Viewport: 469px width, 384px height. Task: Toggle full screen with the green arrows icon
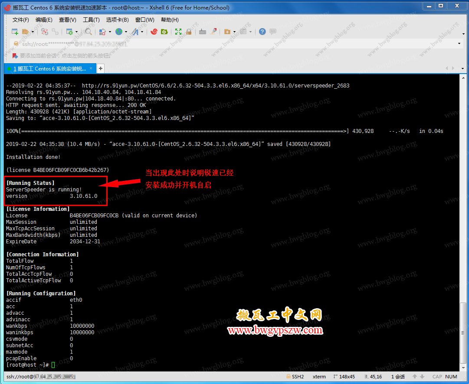pyautogui.click(x=178, y=32)
